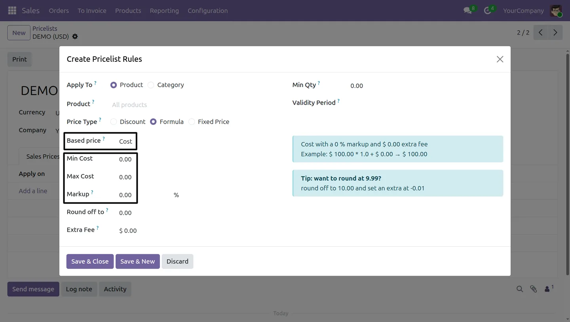Open the Reporting menu
The width and height of the screenshot is (570, 322).
(x=164, y=11)
